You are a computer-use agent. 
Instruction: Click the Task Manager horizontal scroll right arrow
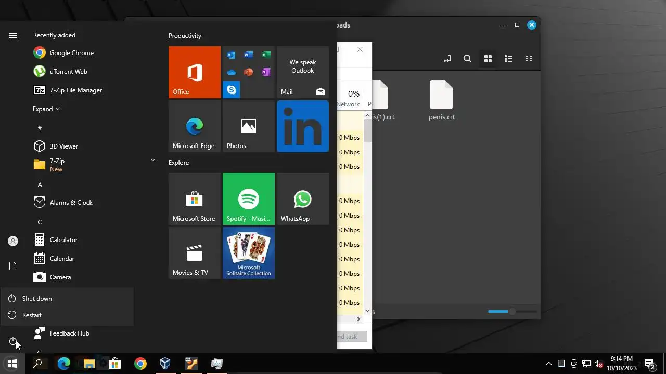(x=358, y=319)
